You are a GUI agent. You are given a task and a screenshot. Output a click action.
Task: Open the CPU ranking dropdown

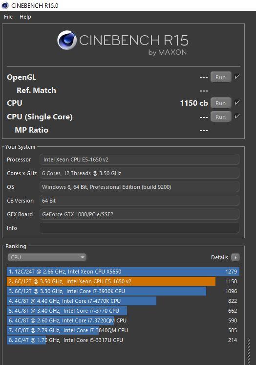(47, 257)
